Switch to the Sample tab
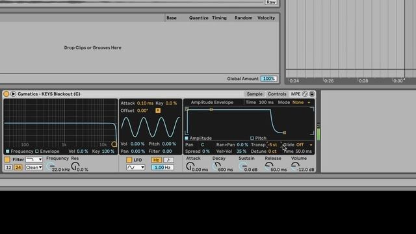416x234 pixels. pyautogui.click(x=254, y=94)
